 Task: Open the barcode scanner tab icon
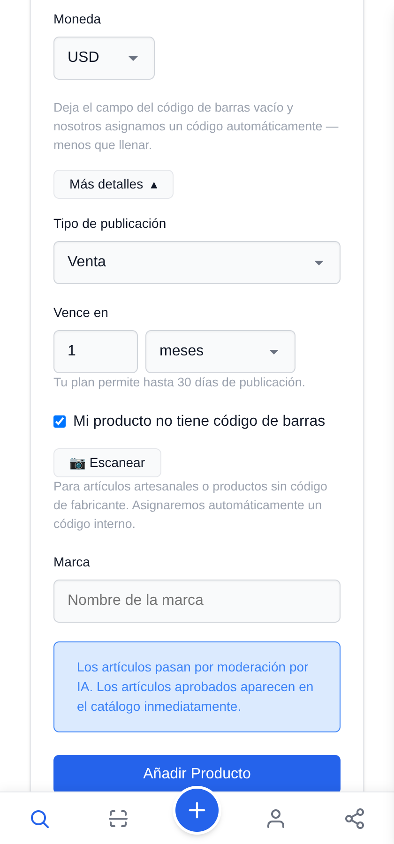click(118, 819)
